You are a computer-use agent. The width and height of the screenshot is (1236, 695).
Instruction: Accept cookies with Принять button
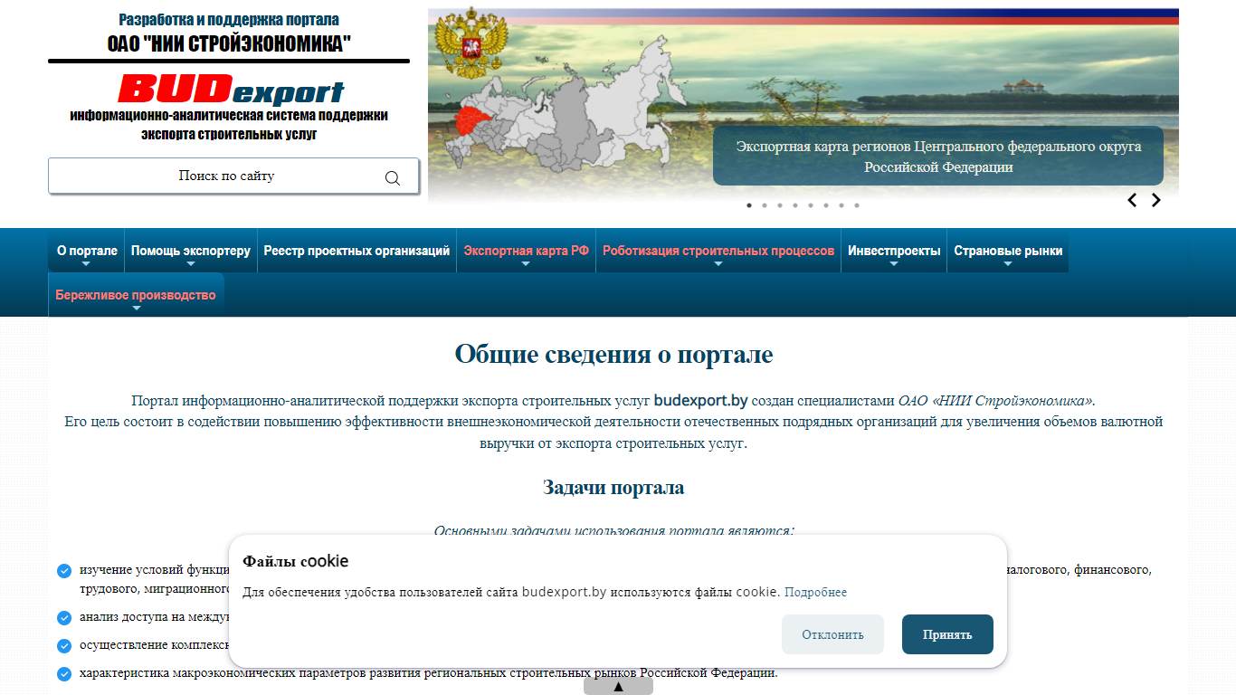point(947,634)
